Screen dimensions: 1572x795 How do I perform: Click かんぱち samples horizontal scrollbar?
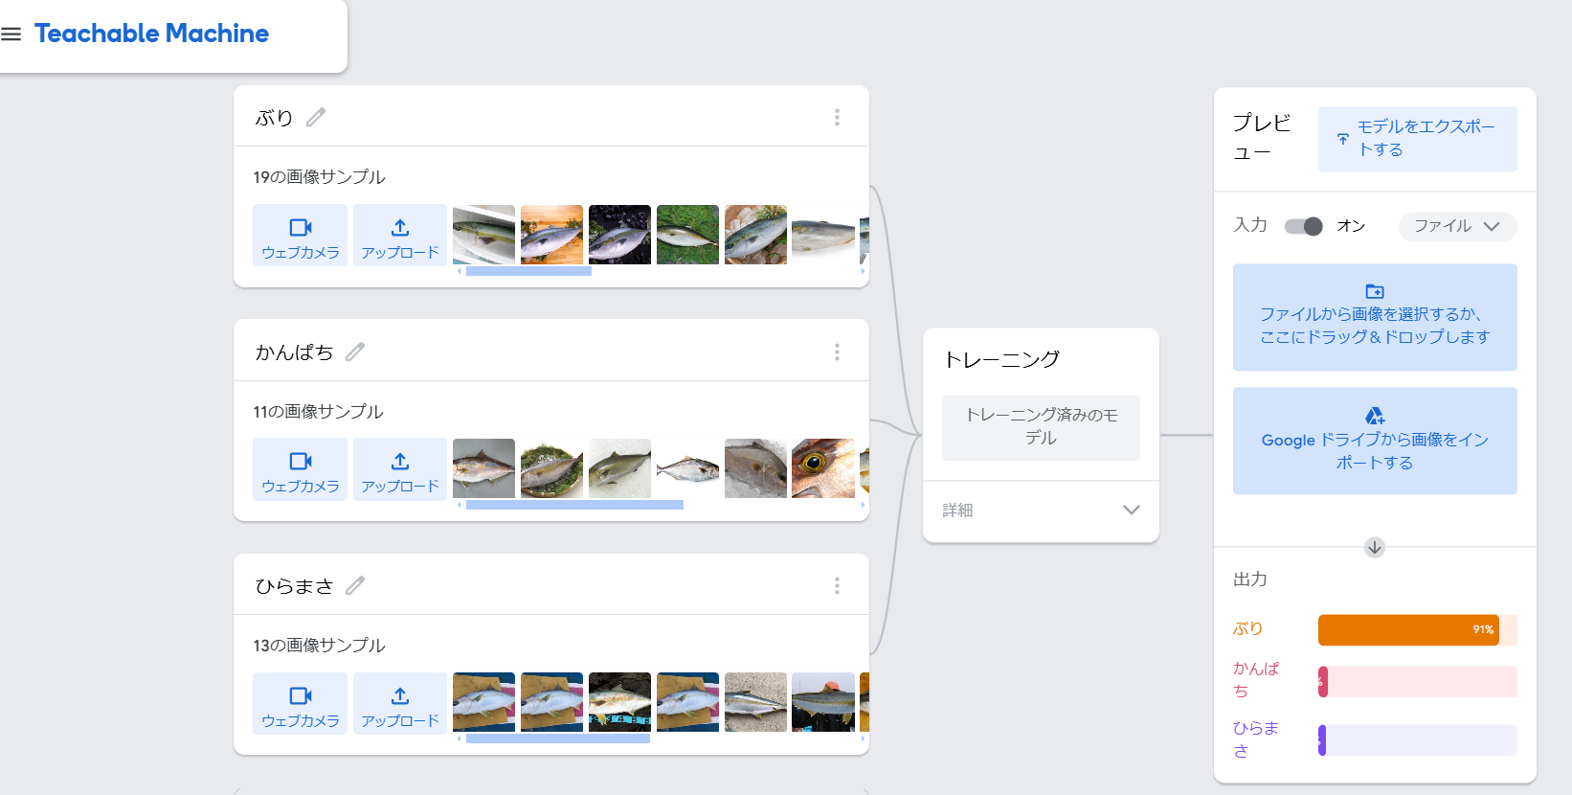coord(574,505)
